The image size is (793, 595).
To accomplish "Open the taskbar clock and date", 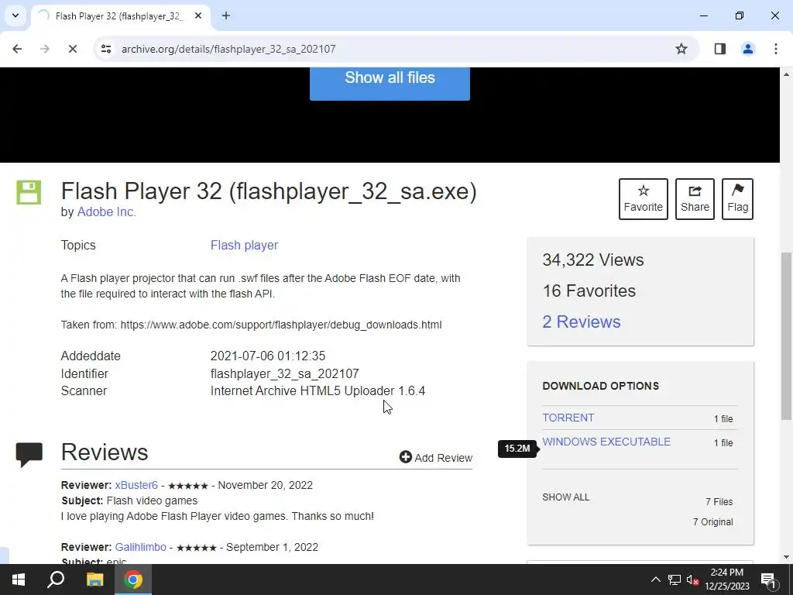I will pyautogui.click(x=726, y=580).
